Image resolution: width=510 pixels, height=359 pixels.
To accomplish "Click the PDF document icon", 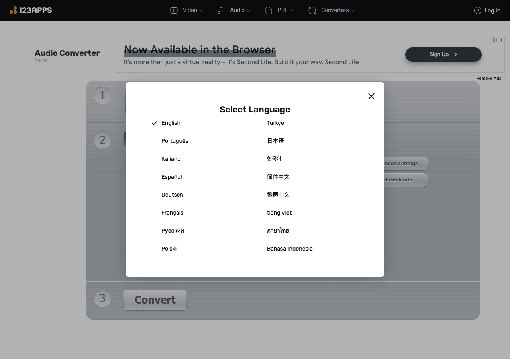I will [269, 10].
